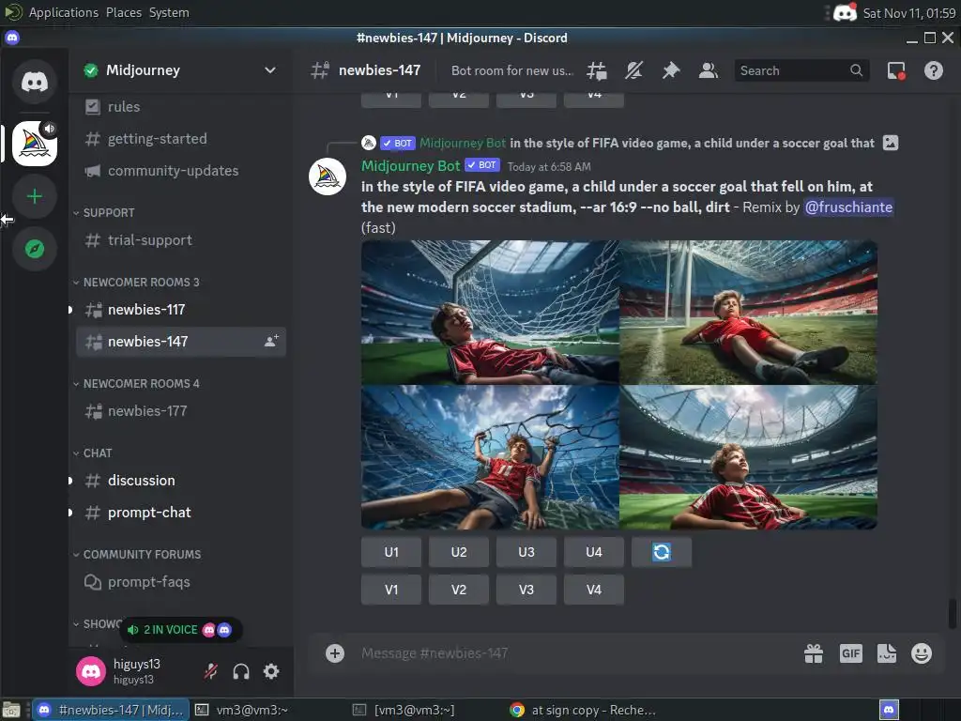Screen dimensions: 961x721
Task: Click the Discord icon in bottom-right taskbar
Action: click(x=889, y=710)
